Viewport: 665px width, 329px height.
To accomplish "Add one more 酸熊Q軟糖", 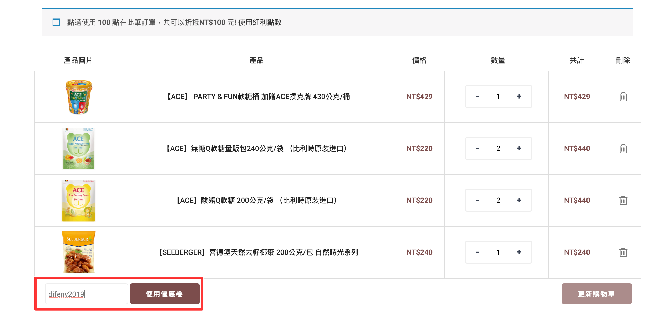I will coord(519,200).
